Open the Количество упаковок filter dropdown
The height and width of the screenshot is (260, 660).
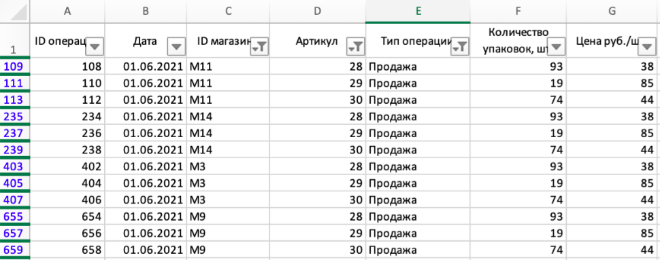click(556, 47)
